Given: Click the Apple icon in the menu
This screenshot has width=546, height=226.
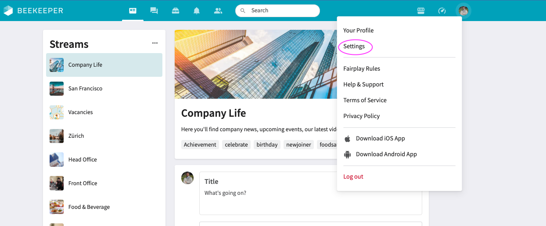Looking at the screenshot, I should tap(347, 138).
